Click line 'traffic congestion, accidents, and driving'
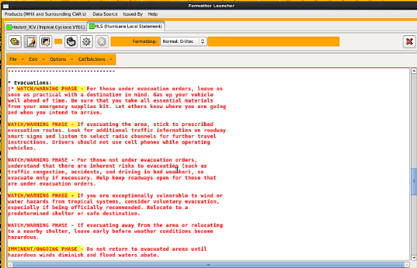The height and width of the screenshot is (268, 417). (x=106, y=172)
